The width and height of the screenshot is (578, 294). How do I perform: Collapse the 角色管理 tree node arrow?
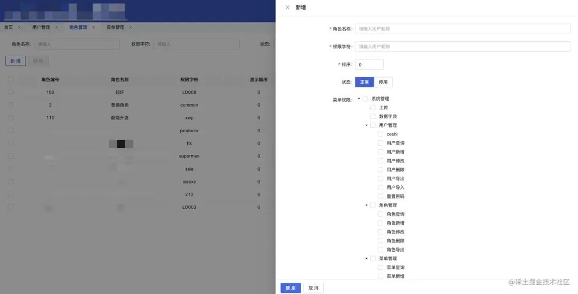[x=367, y=205]
